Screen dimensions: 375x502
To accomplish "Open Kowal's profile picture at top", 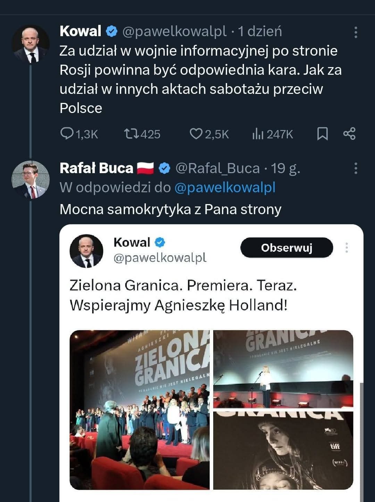I will (x=31, y=44).
